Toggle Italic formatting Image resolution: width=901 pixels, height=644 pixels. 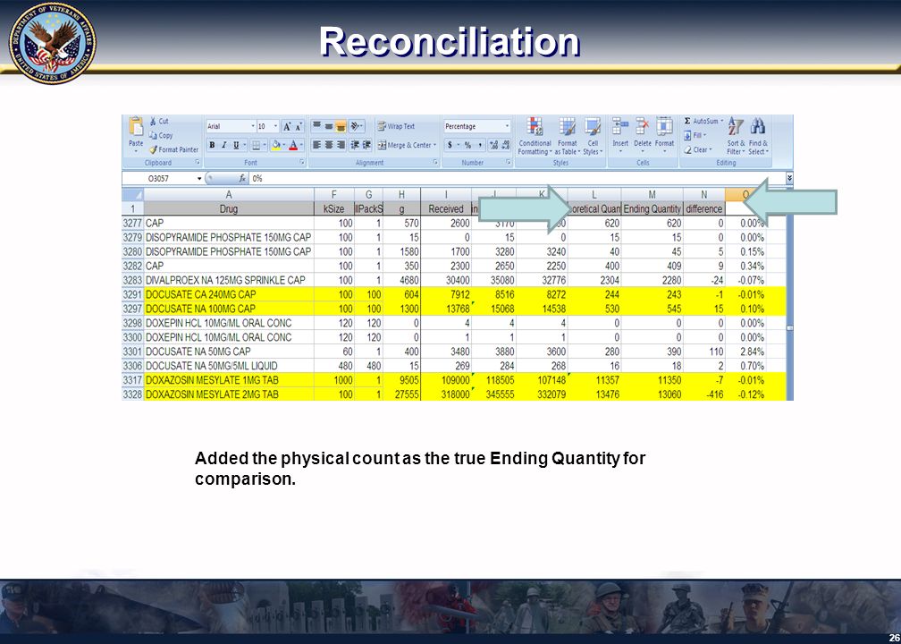pos(223,145)
